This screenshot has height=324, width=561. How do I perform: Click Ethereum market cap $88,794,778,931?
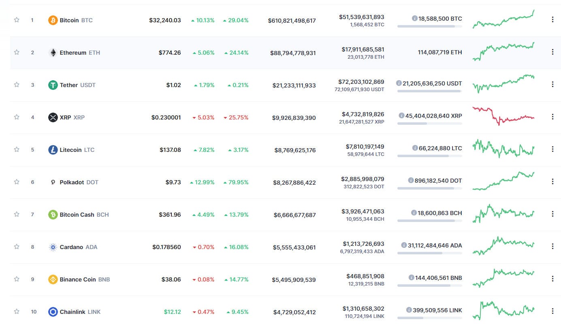click(x=293, y=53)
